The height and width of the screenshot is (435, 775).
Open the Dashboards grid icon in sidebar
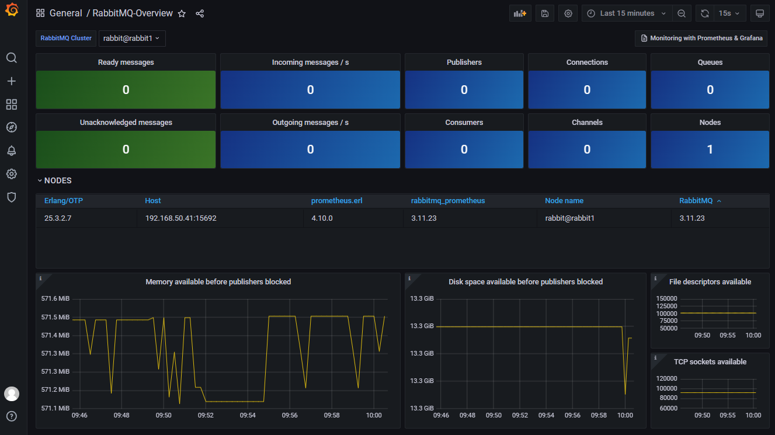[x=12, y=105]
